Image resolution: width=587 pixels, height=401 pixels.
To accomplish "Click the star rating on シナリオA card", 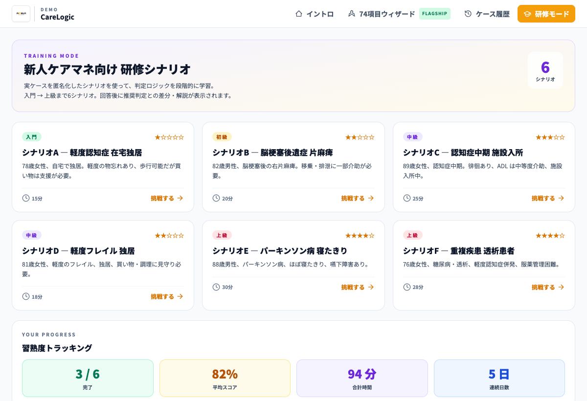I will tap(169, 137).
